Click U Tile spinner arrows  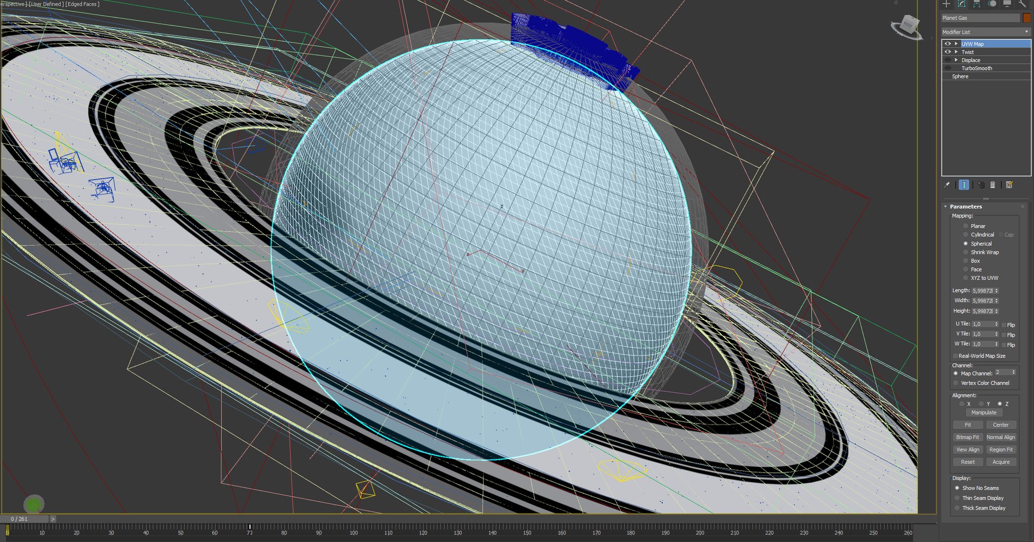(x=996, y=324)
